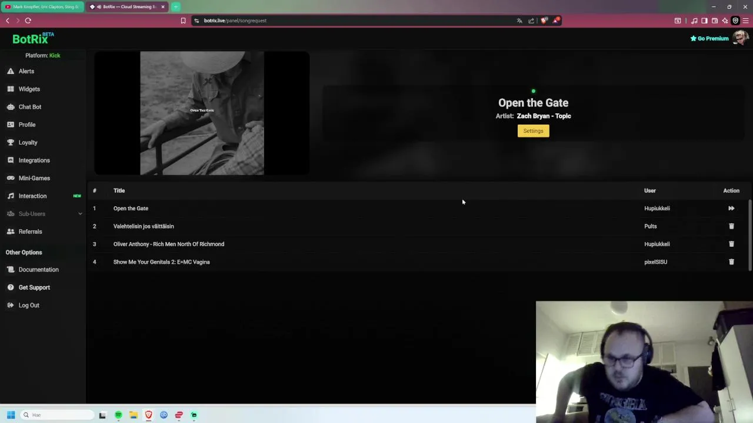Open song request Settings
The height and width of the screenshot is (423, 753).
(533, 131)
